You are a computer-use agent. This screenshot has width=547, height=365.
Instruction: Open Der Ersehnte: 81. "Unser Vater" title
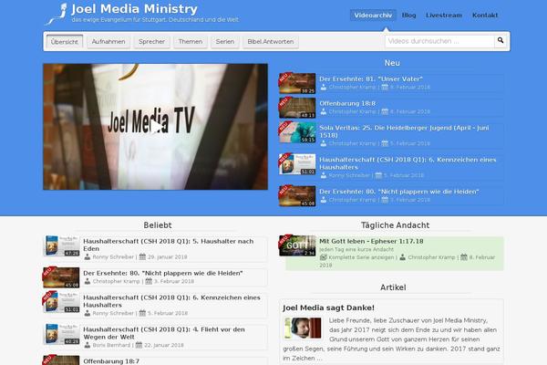(x=371, y=79)
